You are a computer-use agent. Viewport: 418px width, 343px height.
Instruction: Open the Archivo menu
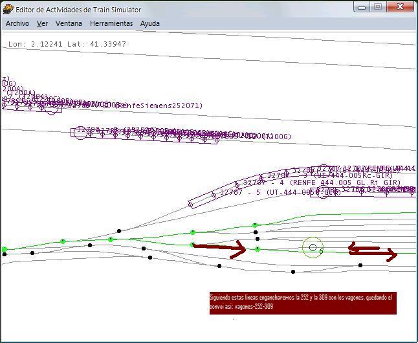(17, 23)
